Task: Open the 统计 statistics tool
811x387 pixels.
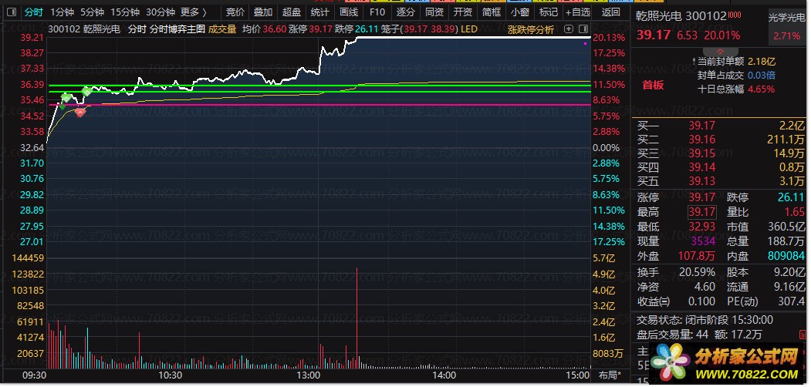Action: pos(320,12)
